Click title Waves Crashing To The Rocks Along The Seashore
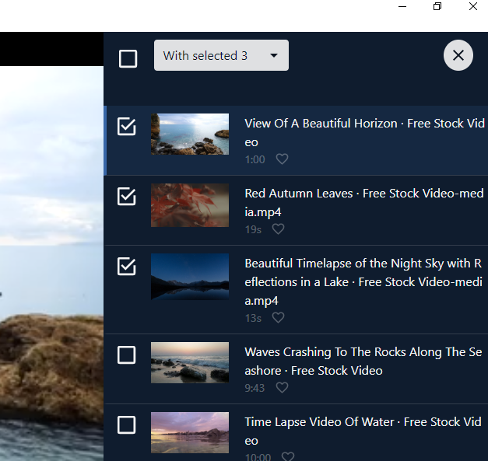The width and height of the screenshot is (488, 461). pyautogui.click(x=363, y=361)
